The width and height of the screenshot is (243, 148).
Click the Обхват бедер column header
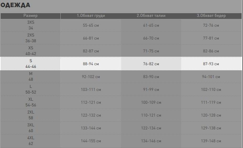pyautogui.click(x=211, y=16)
